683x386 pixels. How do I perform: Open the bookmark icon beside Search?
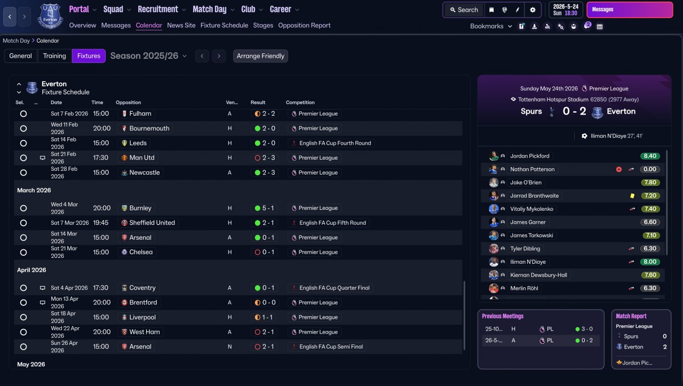click(x=491, y=10)
